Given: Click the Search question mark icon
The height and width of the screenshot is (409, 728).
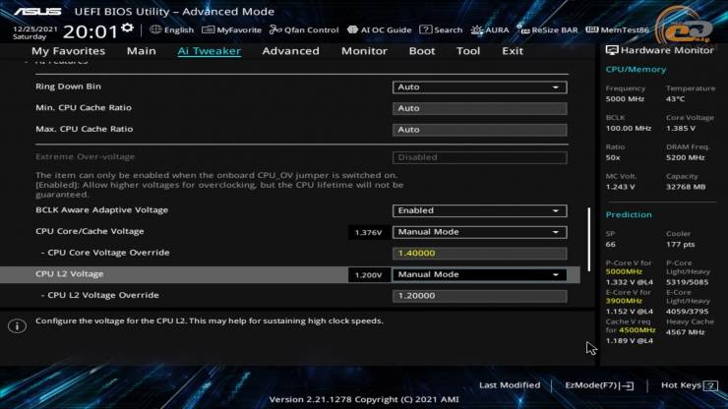Looking at the screenshot, I should [425, 29].
